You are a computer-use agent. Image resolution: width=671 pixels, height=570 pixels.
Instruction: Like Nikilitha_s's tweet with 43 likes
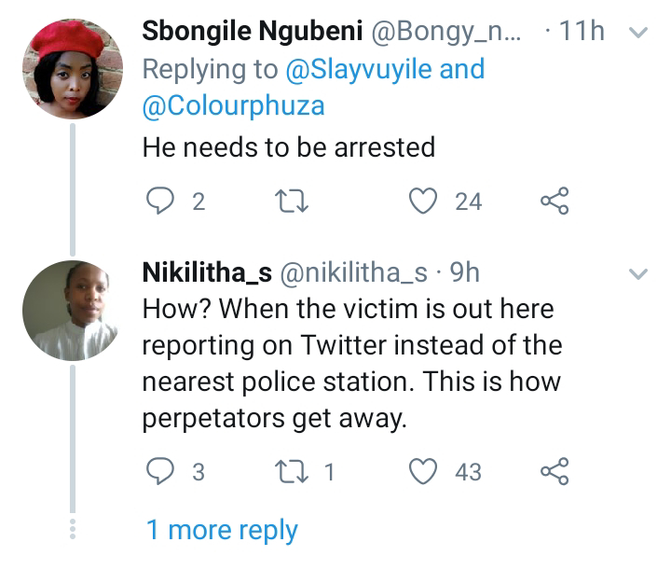425,471
